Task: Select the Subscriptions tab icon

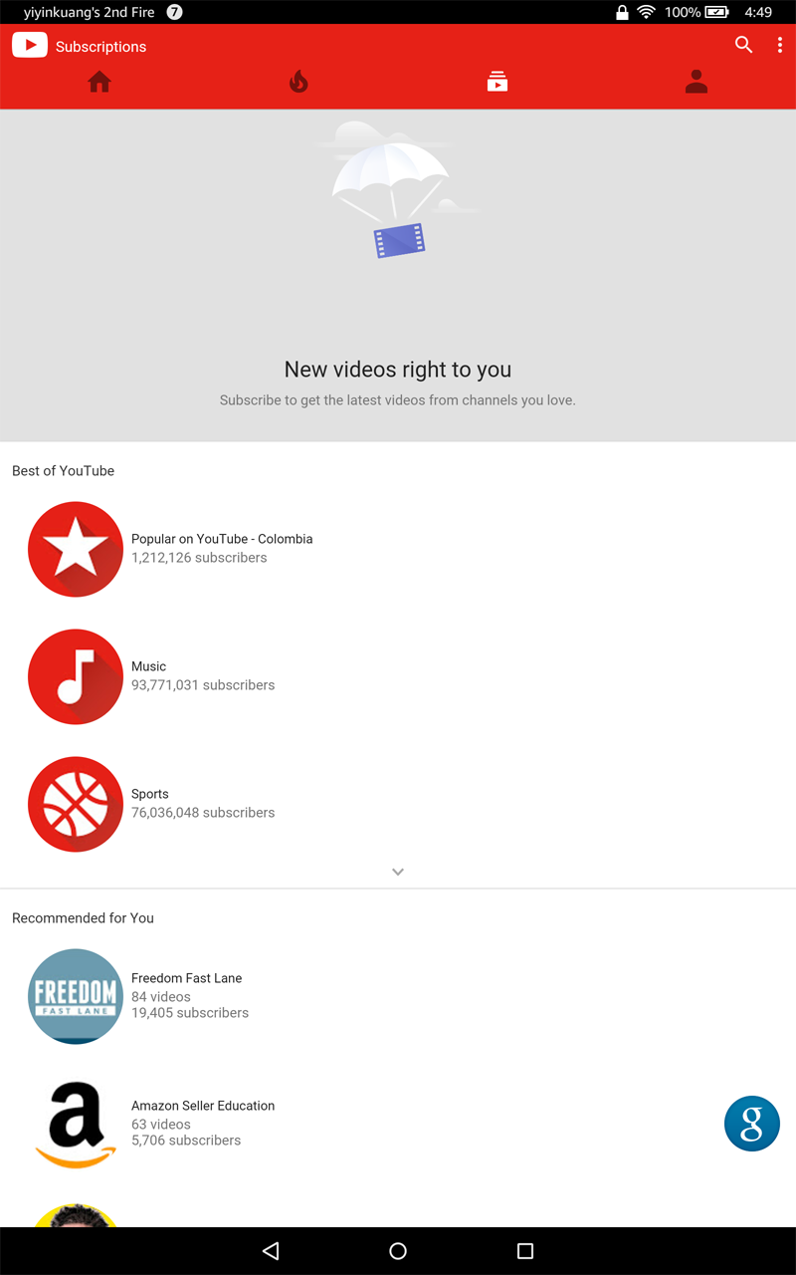Action: 497,82
